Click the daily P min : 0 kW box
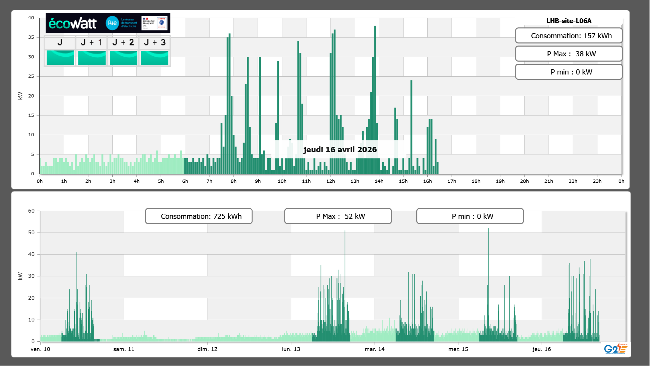This screenshot has height=366, width=650. pyautogui.click(x=568, y=72)
